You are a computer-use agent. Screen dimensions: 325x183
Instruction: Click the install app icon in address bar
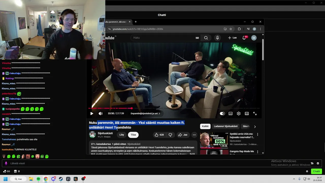[x=225, y=29]
